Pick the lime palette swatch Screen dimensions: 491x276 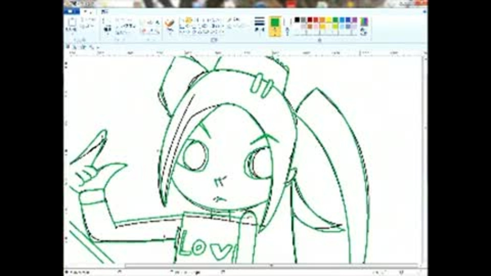pyautogui.click(x=336, y=27)
